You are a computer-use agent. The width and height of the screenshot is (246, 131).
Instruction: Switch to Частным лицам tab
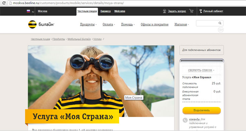coord(87,11)
